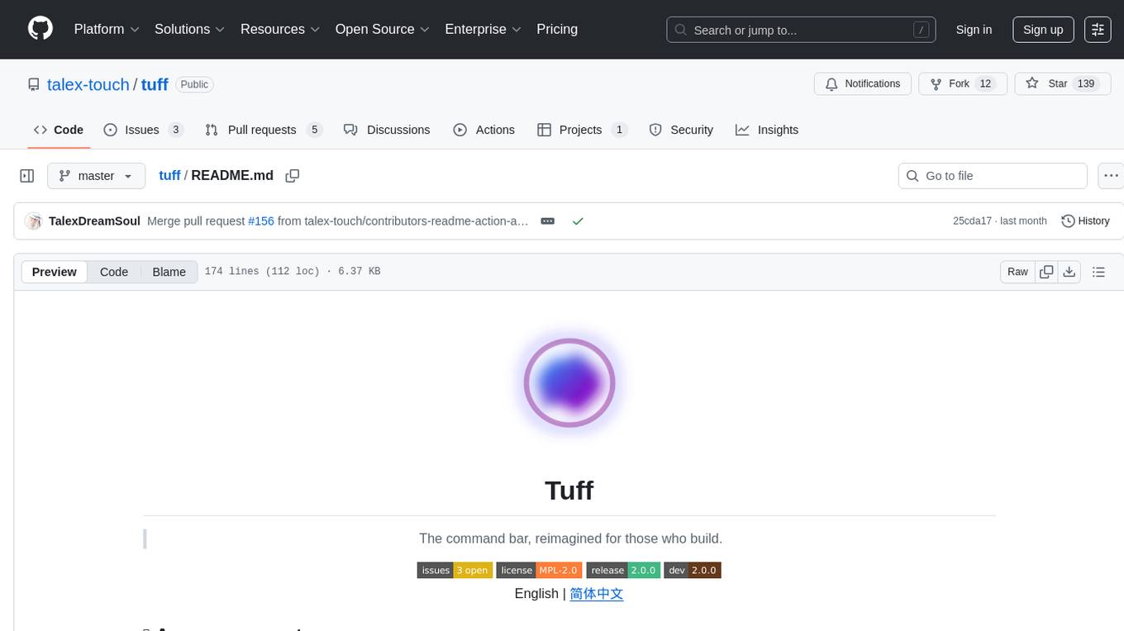Switch README to 简体中文
Screen dimensions: 1124x631
pos(596,593)
